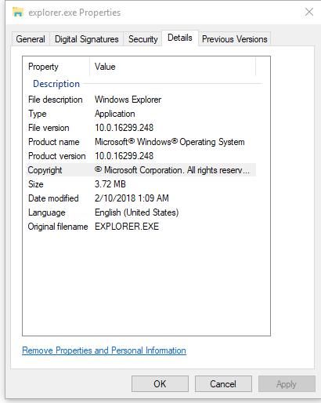Click the English (United States) value
The height and width of the screenshot is (403, 321).
136,212
